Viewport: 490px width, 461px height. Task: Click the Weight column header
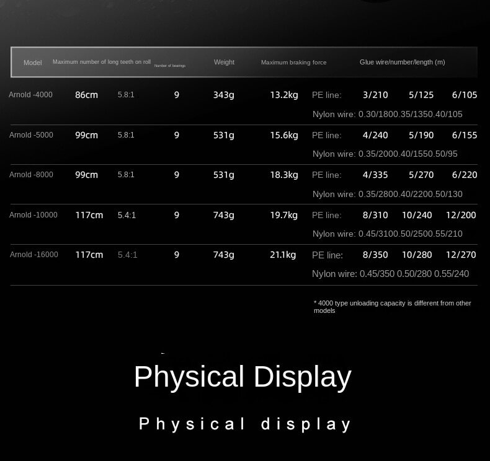coord(224,62)
